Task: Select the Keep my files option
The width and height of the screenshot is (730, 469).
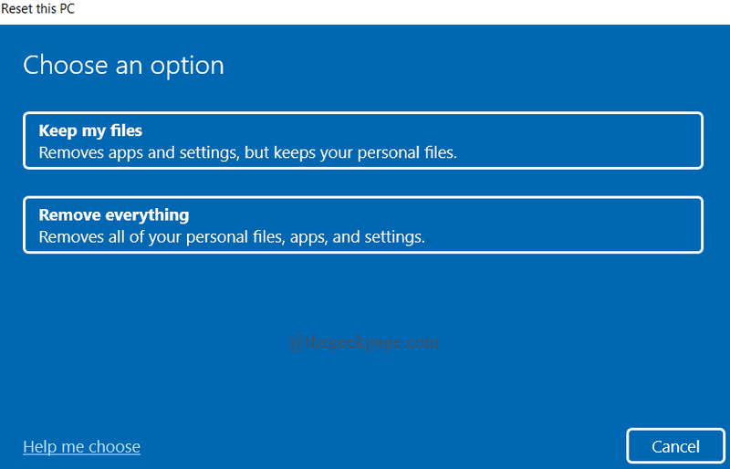Action: [362, 141]
